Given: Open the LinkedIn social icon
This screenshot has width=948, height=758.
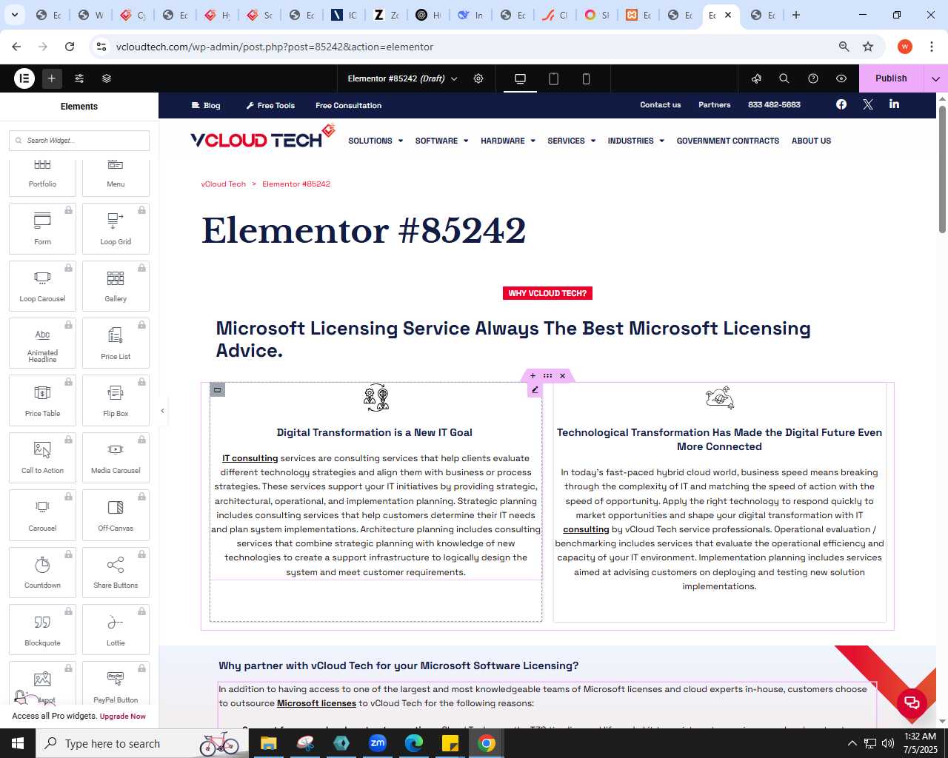Looking at the screenshot, I should (x=895, y=104).
